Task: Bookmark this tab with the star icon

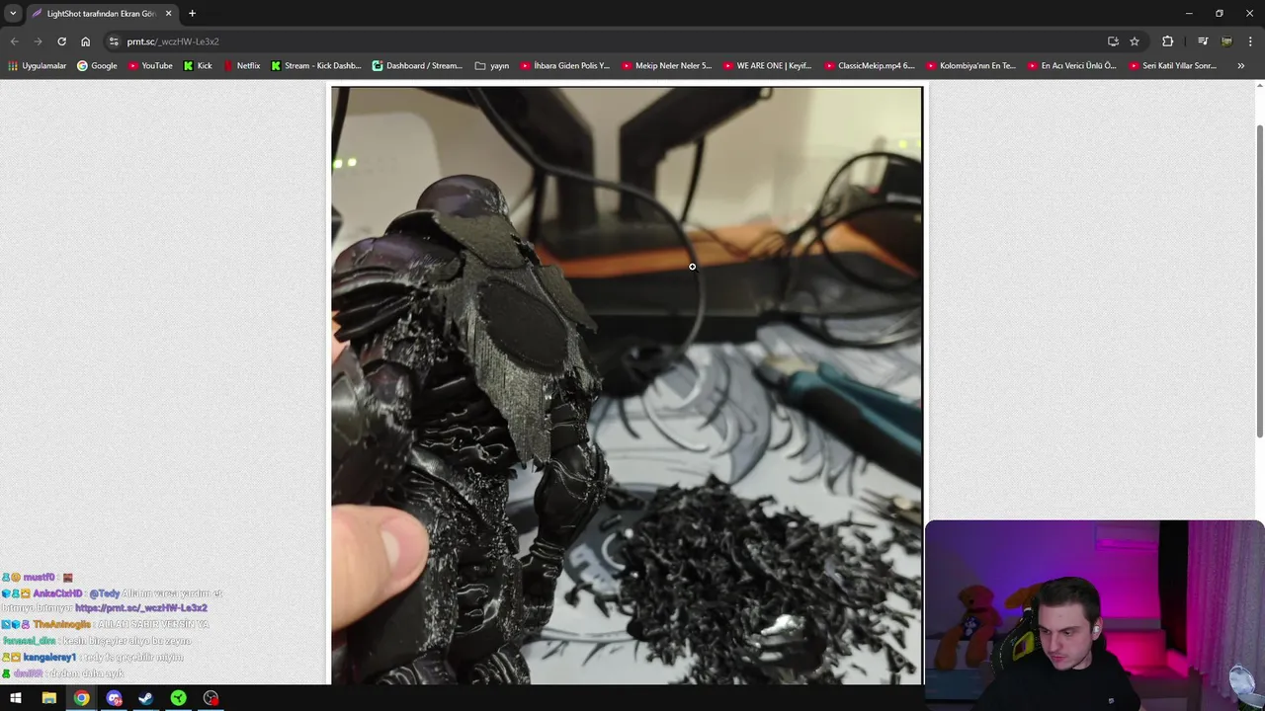Action: pos(1135,41)
